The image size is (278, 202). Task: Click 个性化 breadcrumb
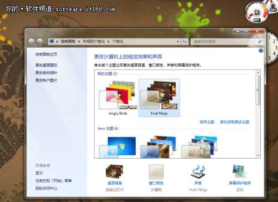[118, 42]
